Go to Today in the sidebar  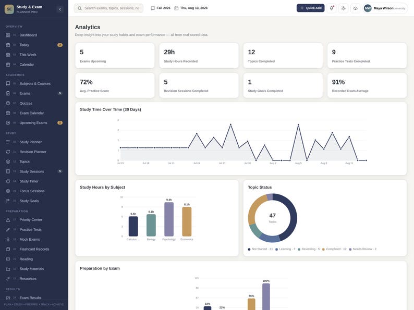(x=34, y=45)
